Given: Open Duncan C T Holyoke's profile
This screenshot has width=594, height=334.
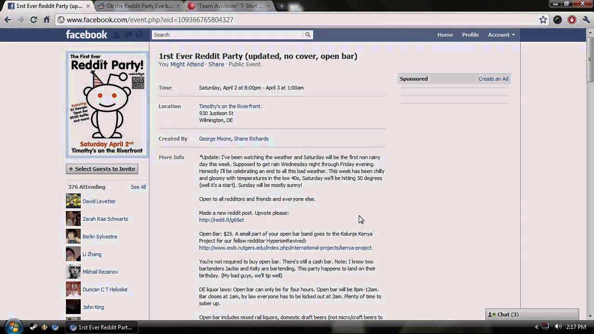Looking at the screenshot, I should [x=105, y=289].
